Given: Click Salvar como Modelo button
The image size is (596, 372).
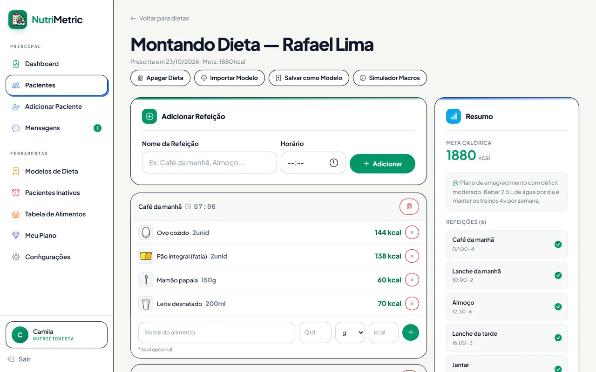Looking at the screenshot, I should click(x=309, y=78).
